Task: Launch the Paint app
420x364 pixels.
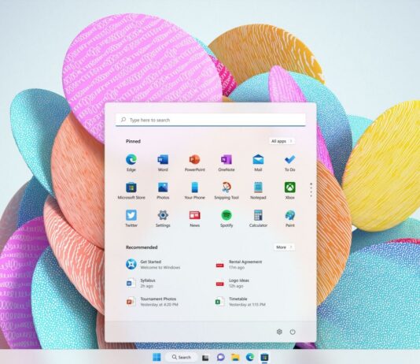Action: click(289, 218)
